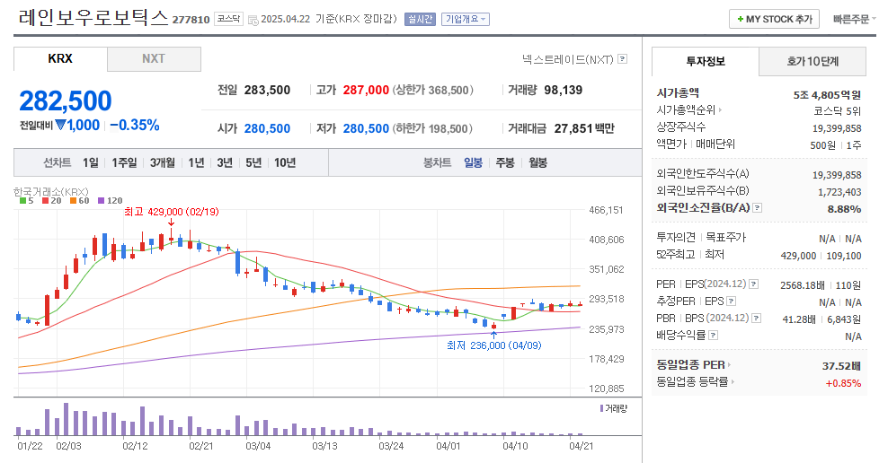Select the 주봉 weekly candle chart
The image size is (888, 463).
coord(505,162)
